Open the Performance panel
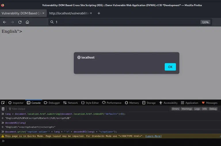The image size is (221, 146). pyautogui.click(x=112, y=103)
